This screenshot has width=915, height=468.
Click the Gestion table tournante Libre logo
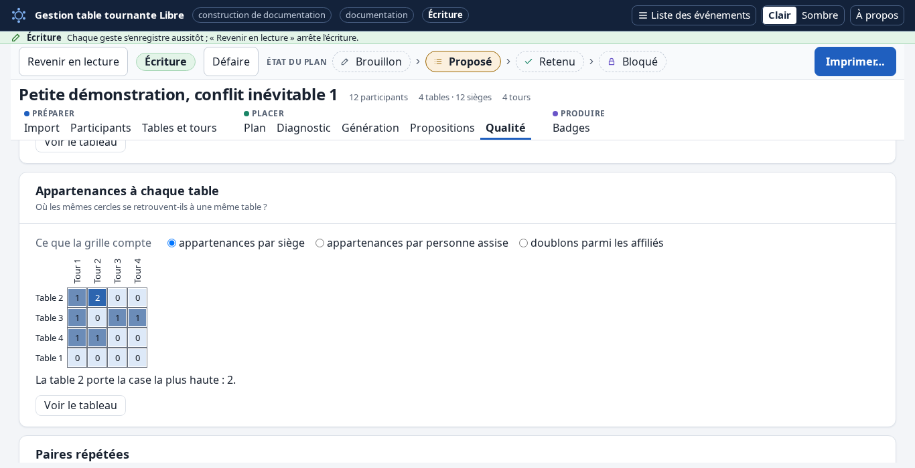pyautogui.click(x=19, y=15)
